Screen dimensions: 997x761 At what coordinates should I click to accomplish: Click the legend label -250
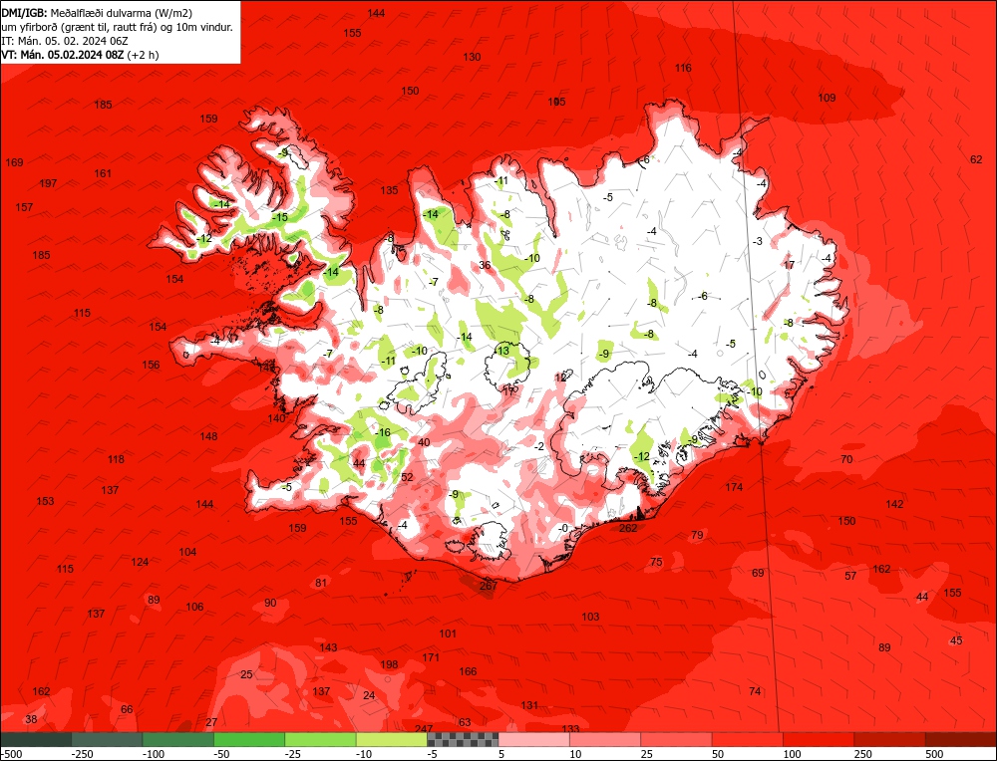[83, 754]
